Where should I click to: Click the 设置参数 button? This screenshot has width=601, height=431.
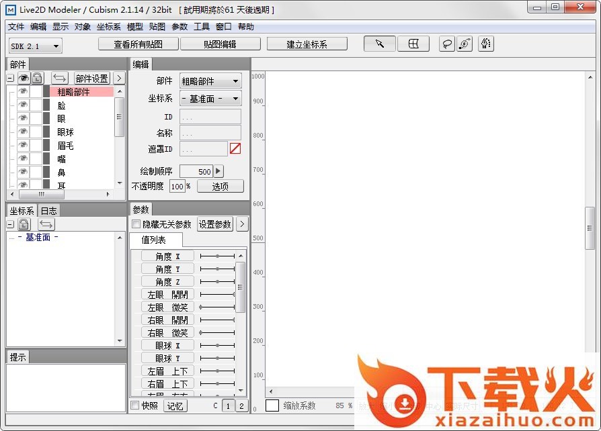[x=215, y=224]
